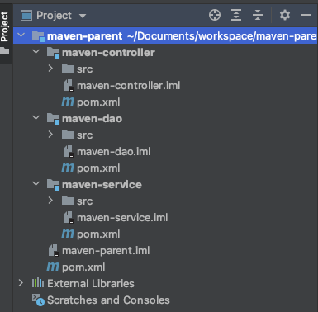
Task: Click the External Libraries bar-chart icon
Action: tap(38, 283)
